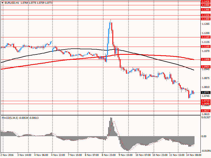Select the 3 Nov 14:00 time axis label
The image size is (211, 158).
pyautogui.click(x=24, y=155)
